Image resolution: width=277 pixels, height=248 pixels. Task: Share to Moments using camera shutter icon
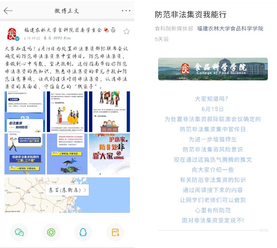point(51,232)
